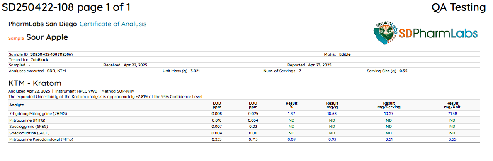Screen dimensions: 493x161
Task: Click the Analyte column header
Action: click(x=17, y=105)
